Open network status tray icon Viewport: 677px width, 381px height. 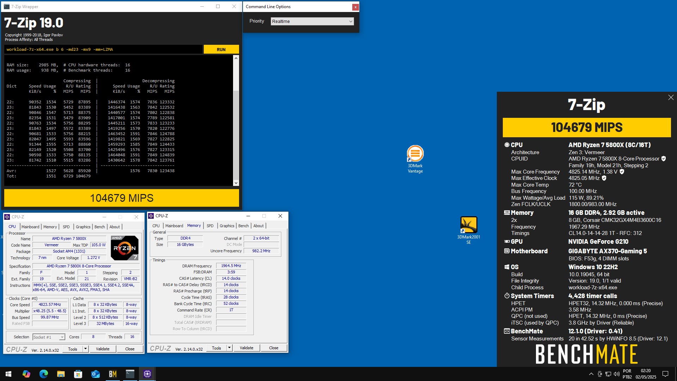pos(608,374)
